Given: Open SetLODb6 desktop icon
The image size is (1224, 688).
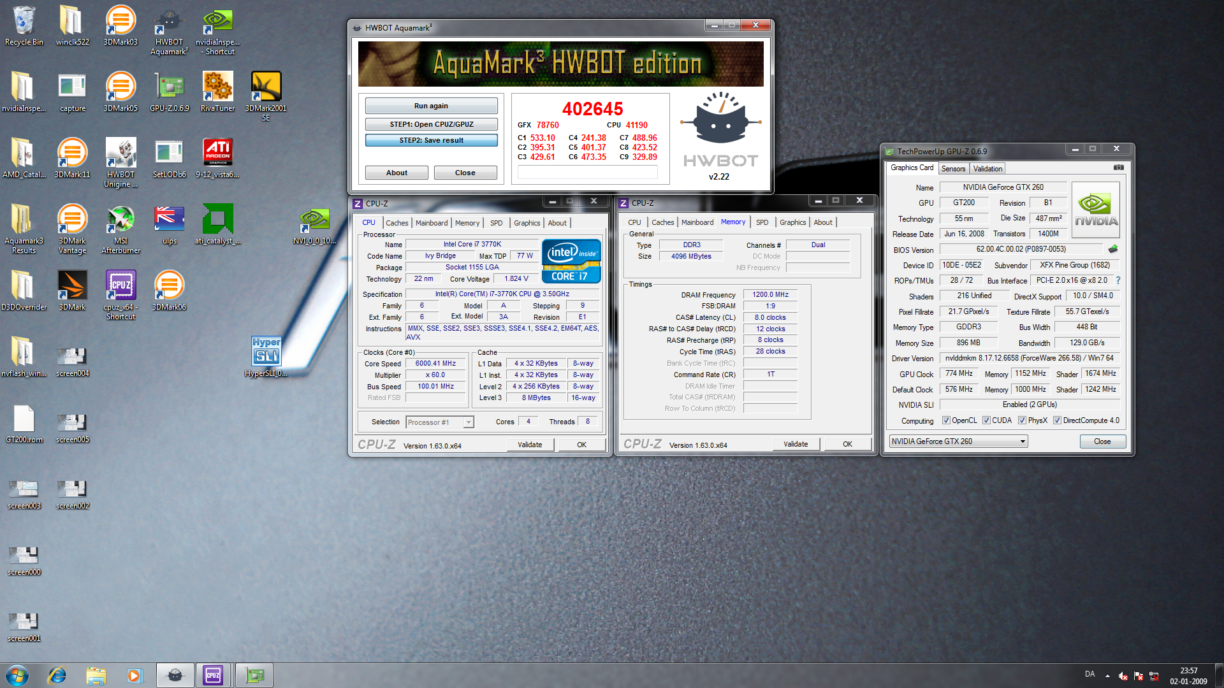Looking at the screenshot, I should [x=169, y=158].
